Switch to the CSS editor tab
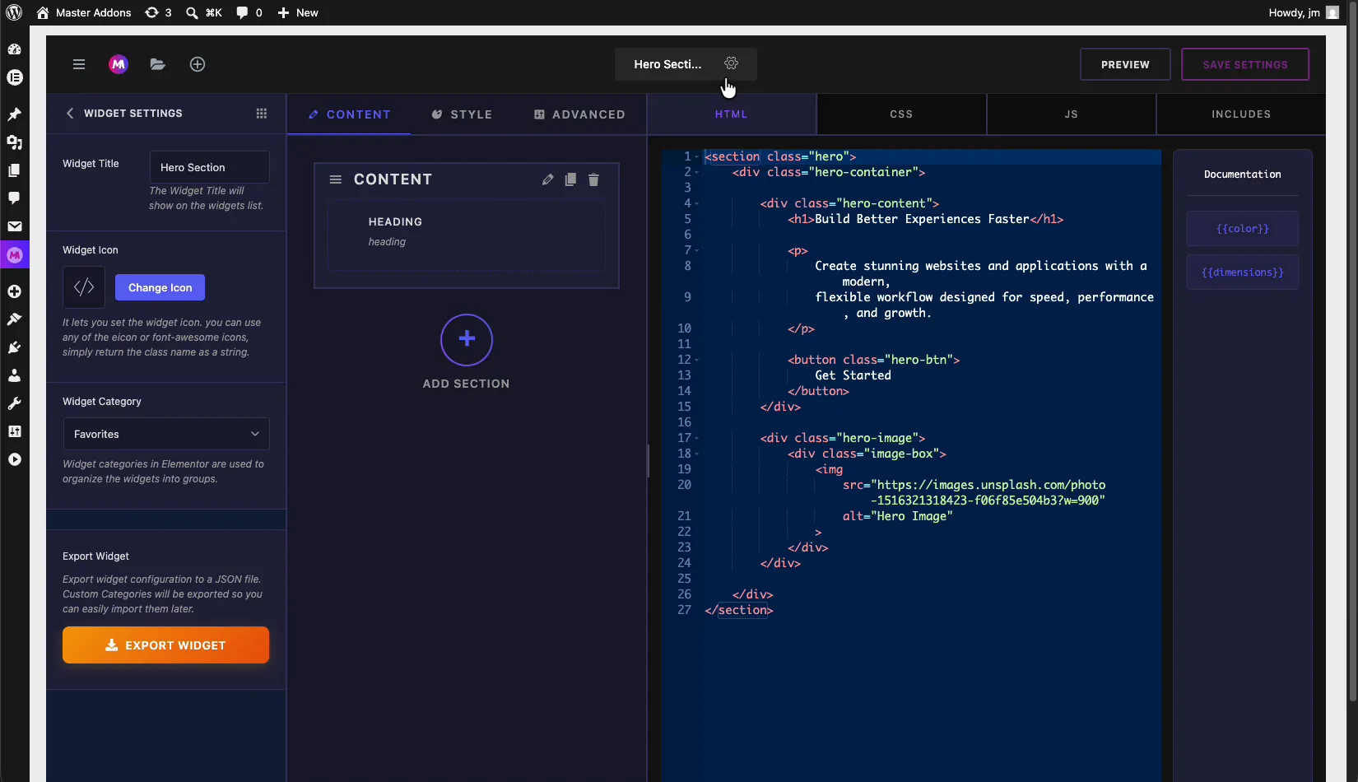 [x=901, y=114]
